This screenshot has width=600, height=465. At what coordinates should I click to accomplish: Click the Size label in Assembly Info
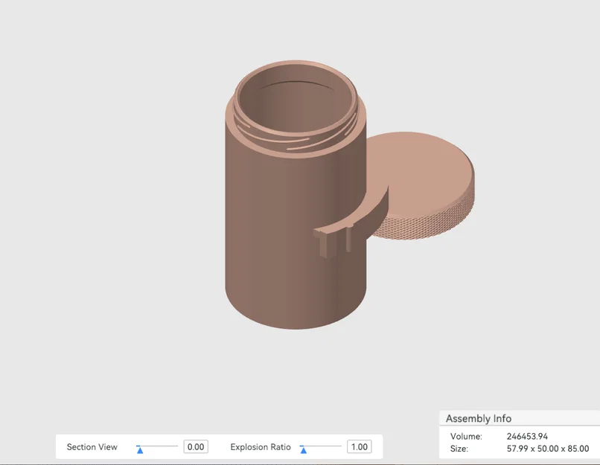click(x=459, y=449)
